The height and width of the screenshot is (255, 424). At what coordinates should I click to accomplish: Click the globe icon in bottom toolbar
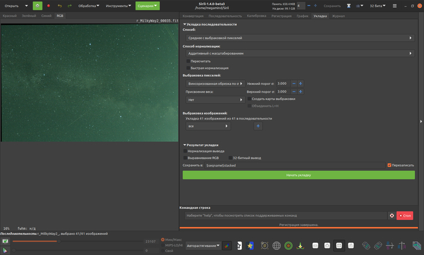[276, 246]
